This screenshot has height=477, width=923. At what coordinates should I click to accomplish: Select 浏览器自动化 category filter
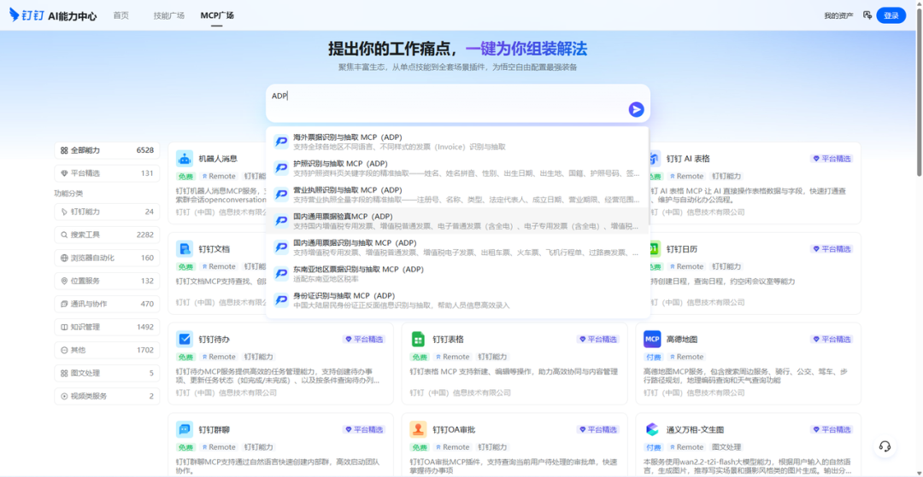(x=107, y=258)
